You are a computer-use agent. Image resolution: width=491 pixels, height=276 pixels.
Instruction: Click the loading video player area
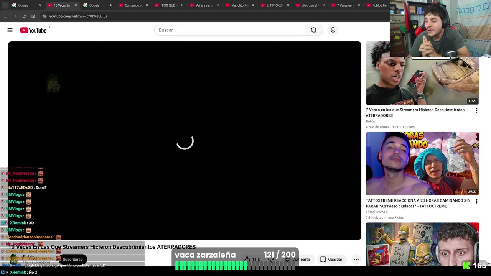click(185, 141)
